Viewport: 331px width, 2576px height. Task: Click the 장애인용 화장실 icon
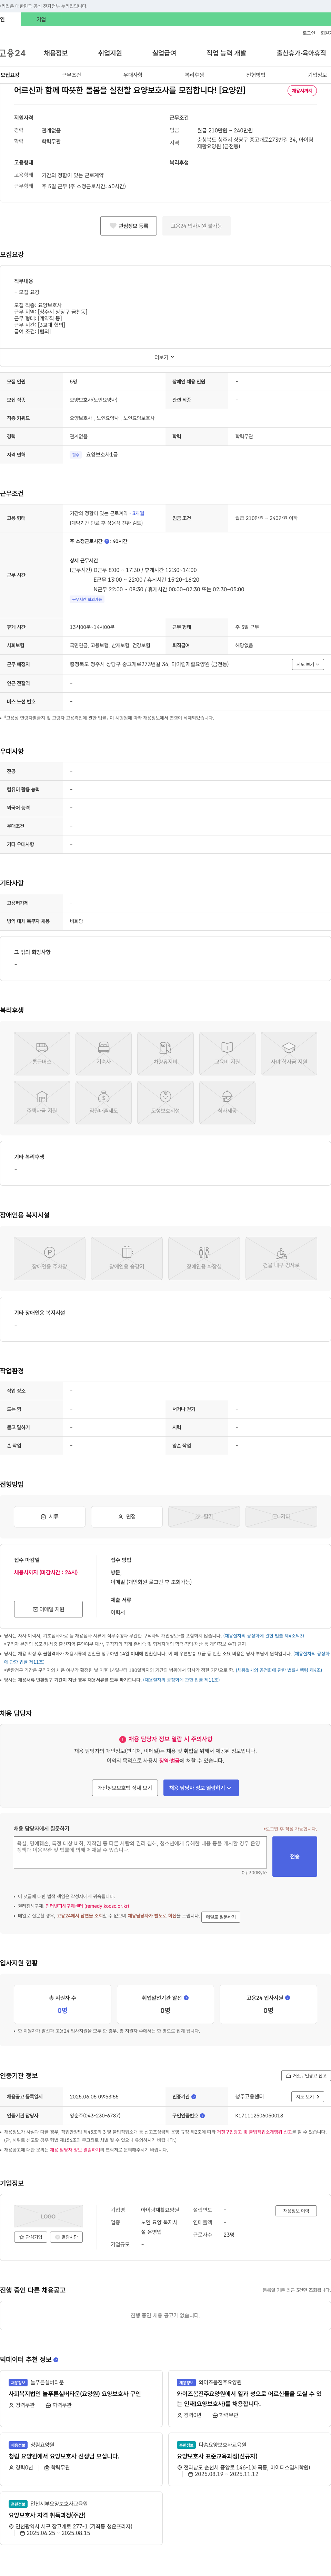pyautogui.click(x=204, y=1258)
